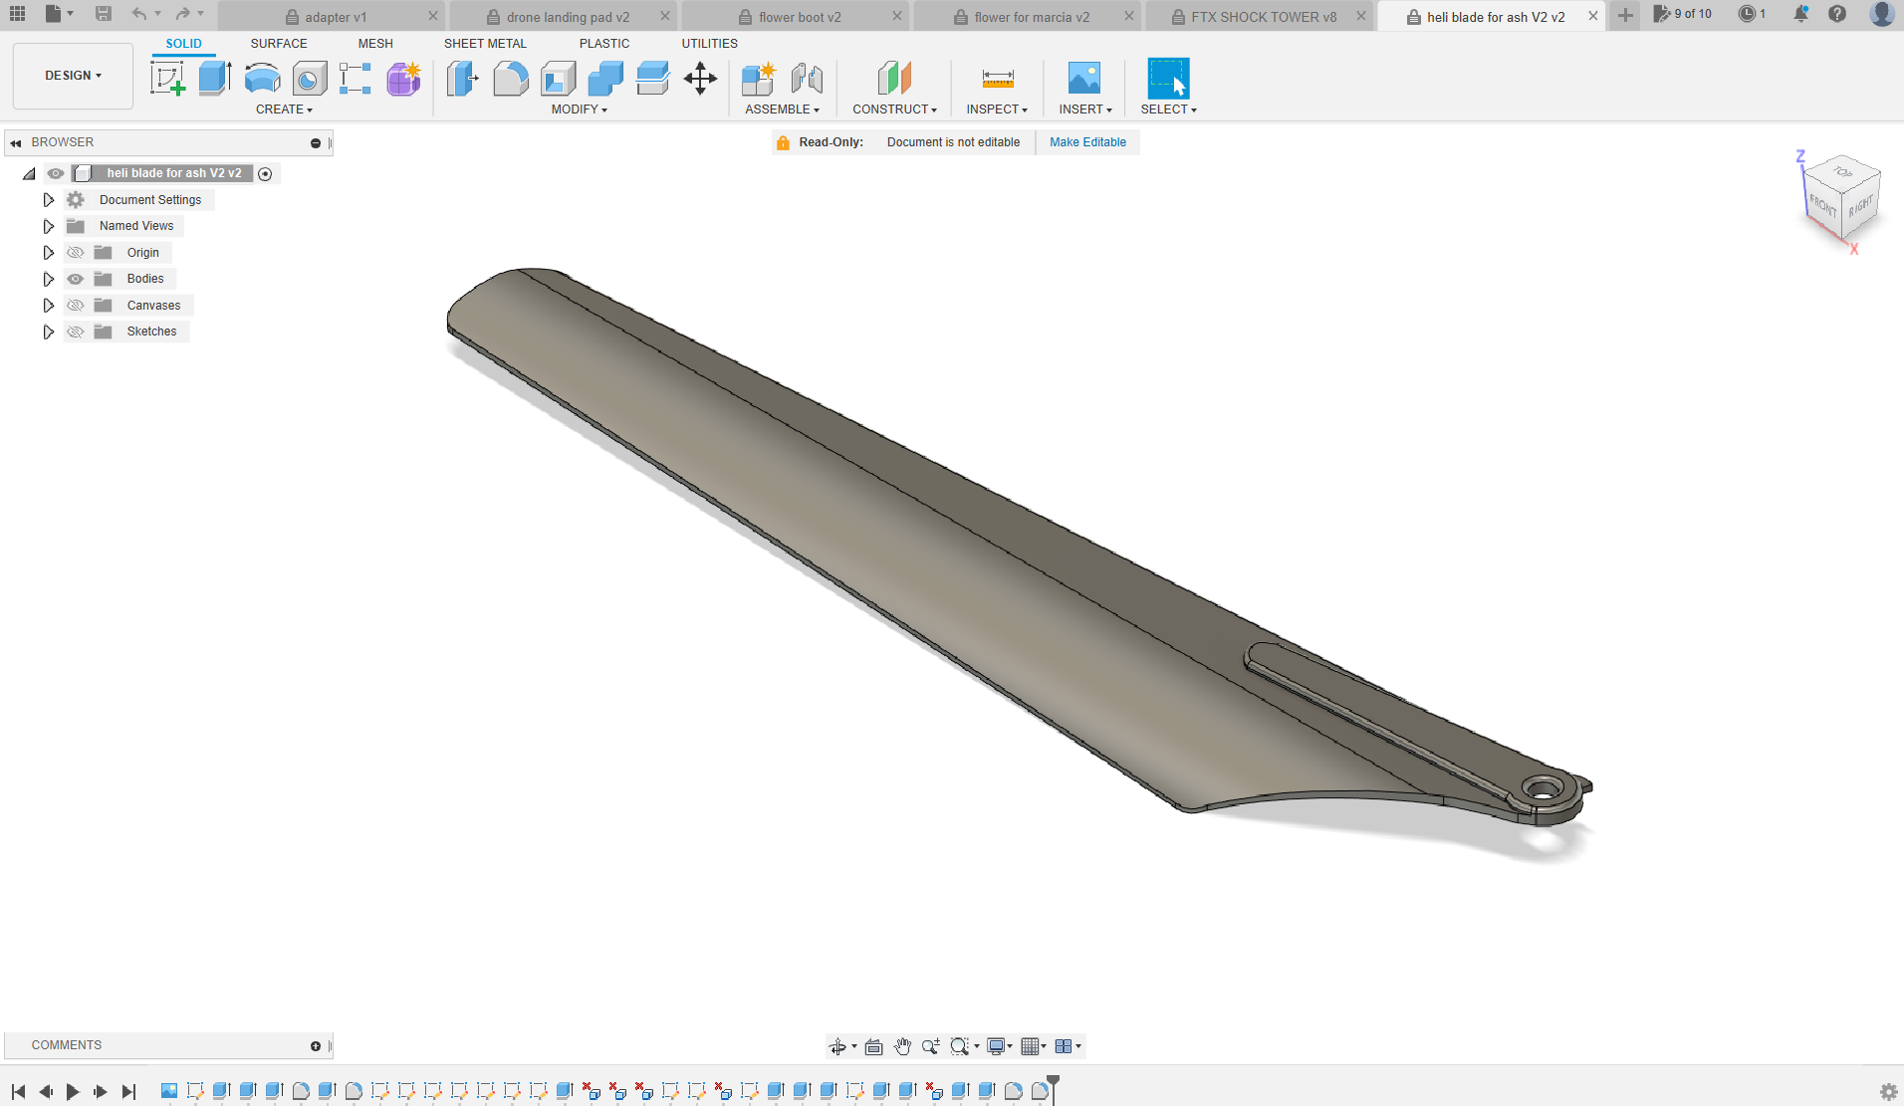
Task: Expand the Canvases node
Action: [48, 306]
